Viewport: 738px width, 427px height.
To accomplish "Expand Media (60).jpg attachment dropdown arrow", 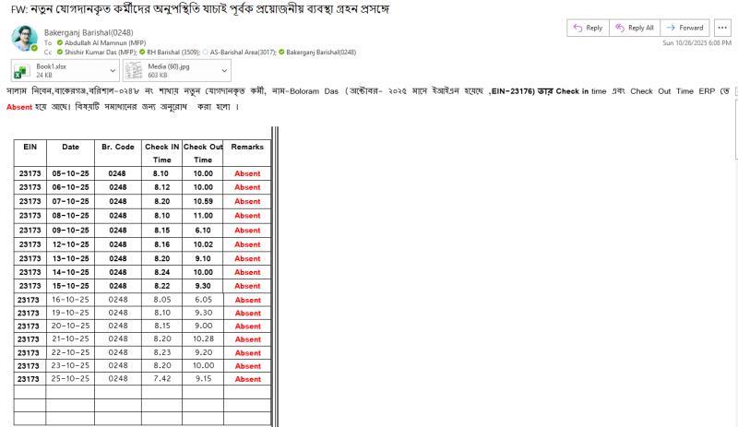I will [x=225, y=70].
